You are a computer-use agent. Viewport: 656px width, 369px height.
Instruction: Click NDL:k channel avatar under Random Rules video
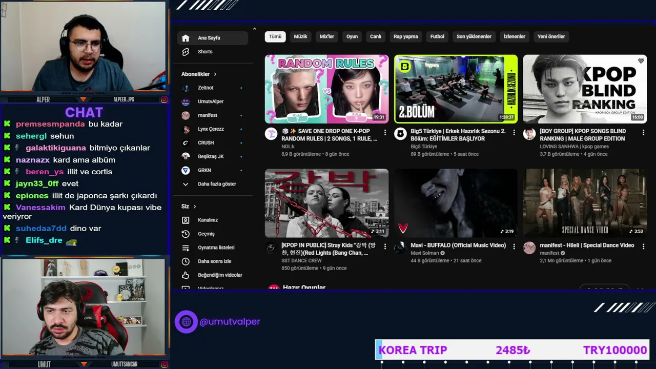[x=271, y=134]
